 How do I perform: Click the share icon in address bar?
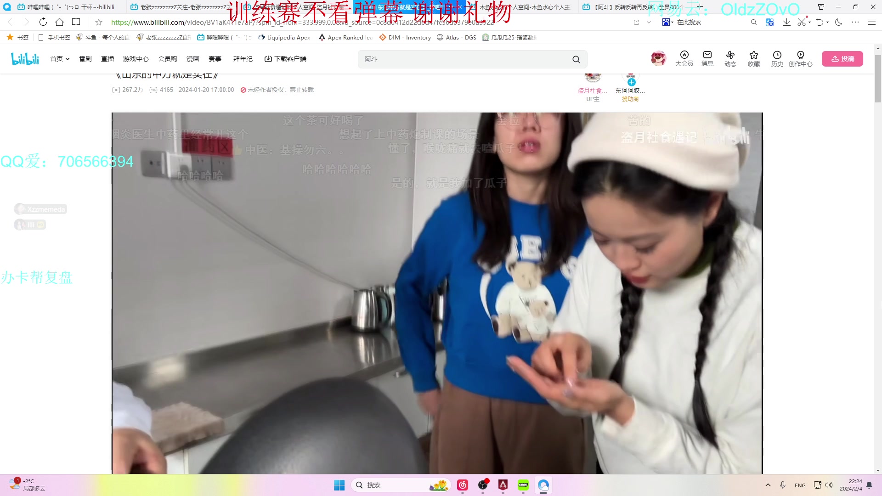637,22
